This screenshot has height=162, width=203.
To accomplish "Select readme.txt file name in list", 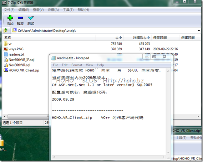I will [x=16, y=55].
